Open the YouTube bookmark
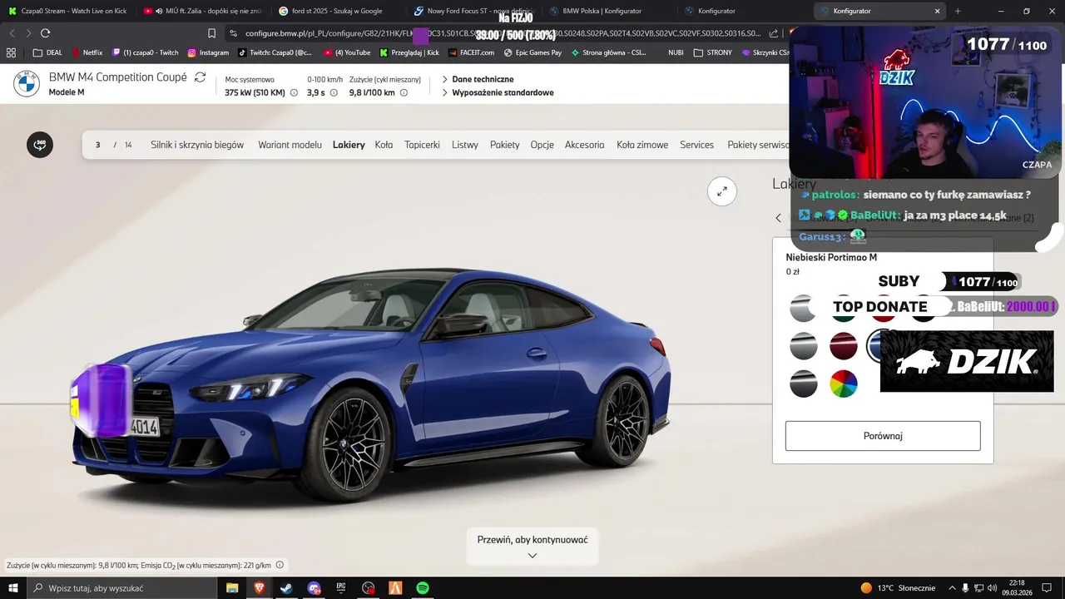The image size is (1065, 599). coord(347,52)
